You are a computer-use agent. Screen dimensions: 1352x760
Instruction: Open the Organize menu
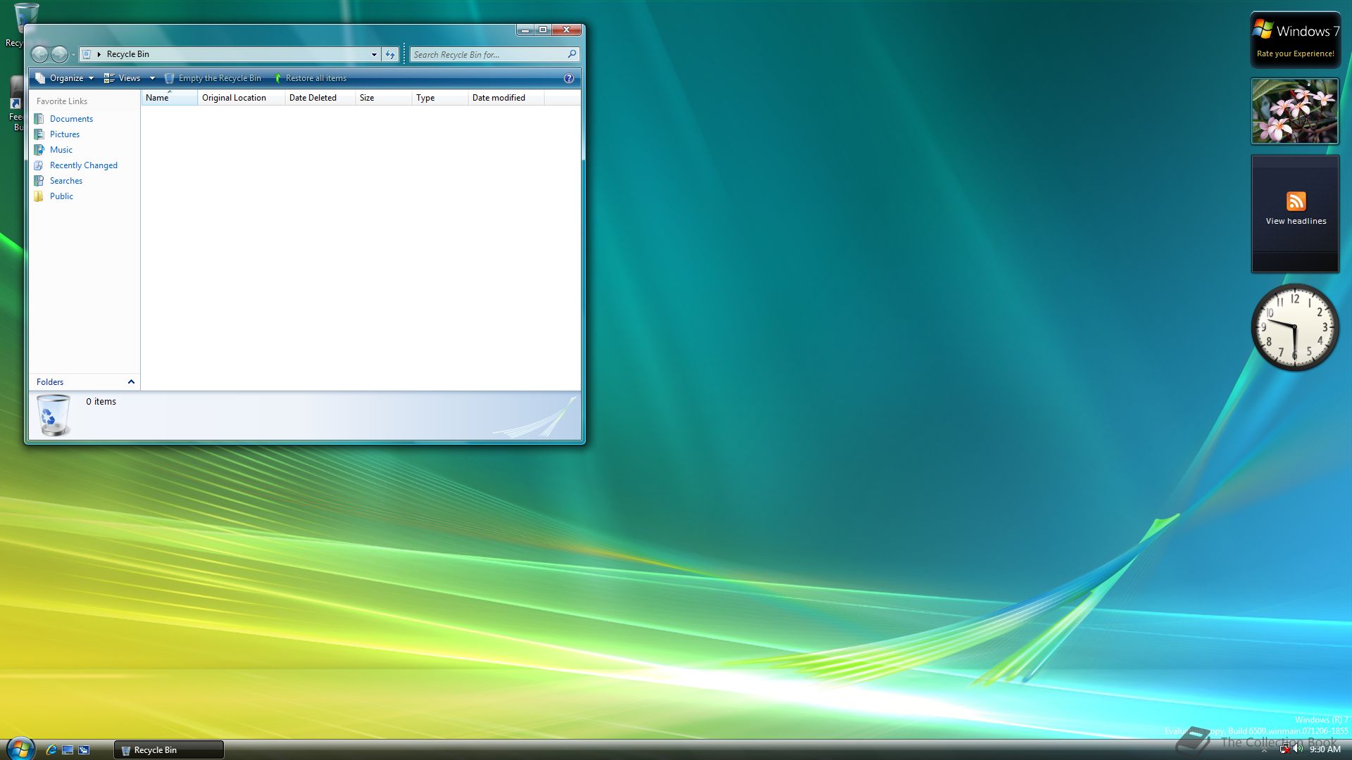pyautogui.click(x=65, y=78)
